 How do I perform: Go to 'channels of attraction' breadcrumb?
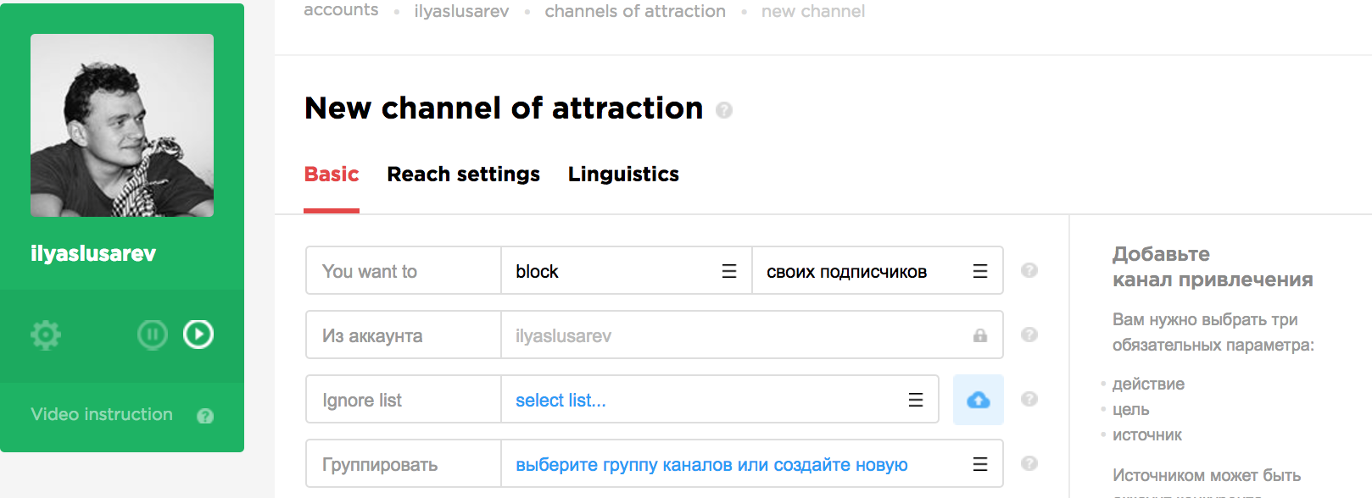635,11
